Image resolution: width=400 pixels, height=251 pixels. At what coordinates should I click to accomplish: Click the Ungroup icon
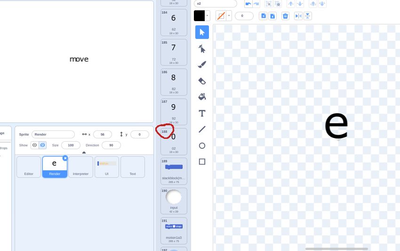(278, 4)
